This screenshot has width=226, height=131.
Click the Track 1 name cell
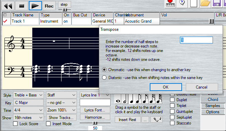tap(25, 21)
